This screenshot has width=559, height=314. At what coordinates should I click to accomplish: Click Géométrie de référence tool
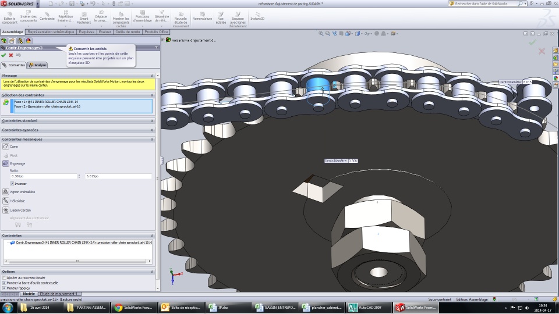pos(162,17)
